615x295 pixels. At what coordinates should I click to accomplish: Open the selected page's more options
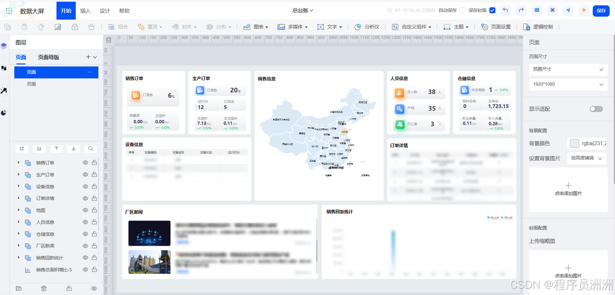click(89, 72)
